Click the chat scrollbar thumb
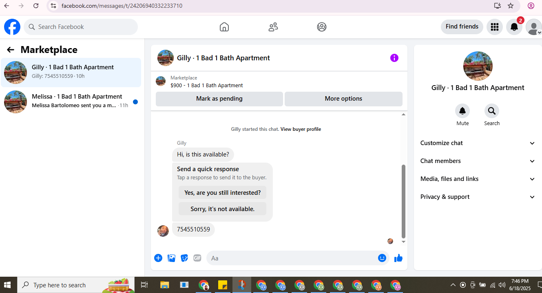The image size is (542, 293). pos(404,201)
